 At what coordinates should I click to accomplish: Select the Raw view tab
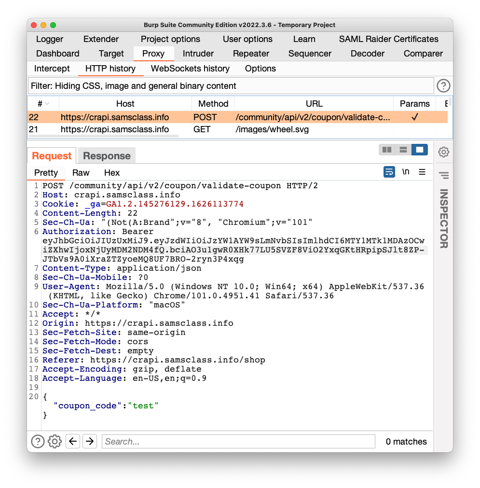81,172
